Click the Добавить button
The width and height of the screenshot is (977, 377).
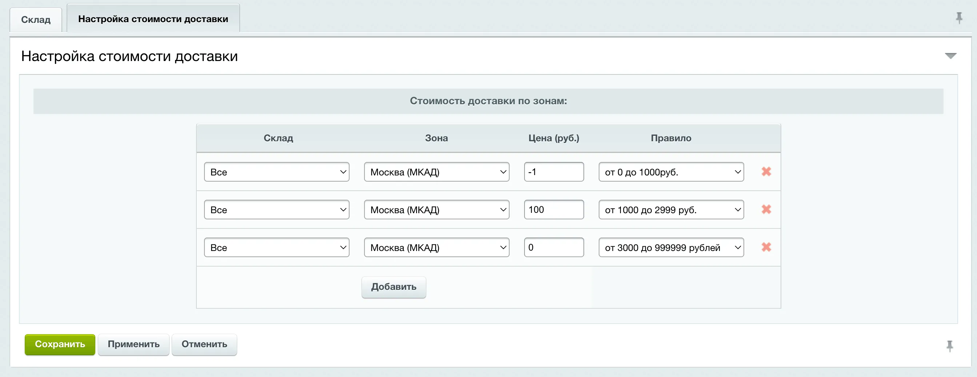pyautogui.click(x=394, y=287)
